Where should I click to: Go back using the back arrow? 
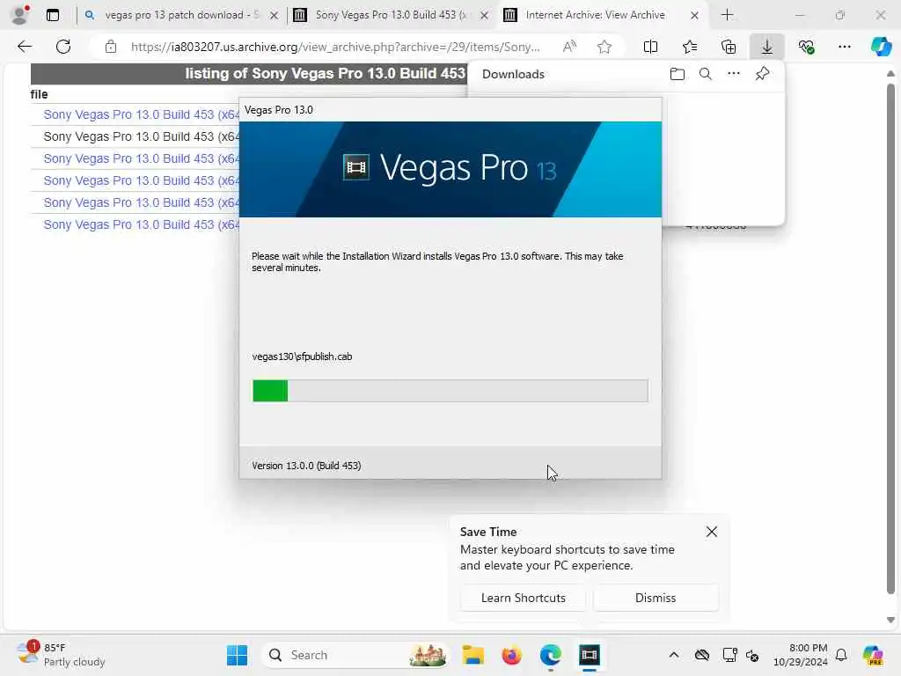coord(25,47)
